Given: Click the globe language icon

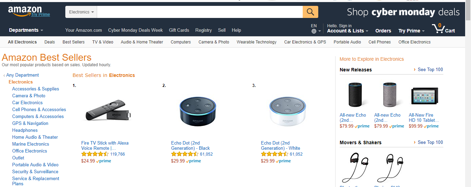Looking at the screenshot, I should tap(314, 31).
